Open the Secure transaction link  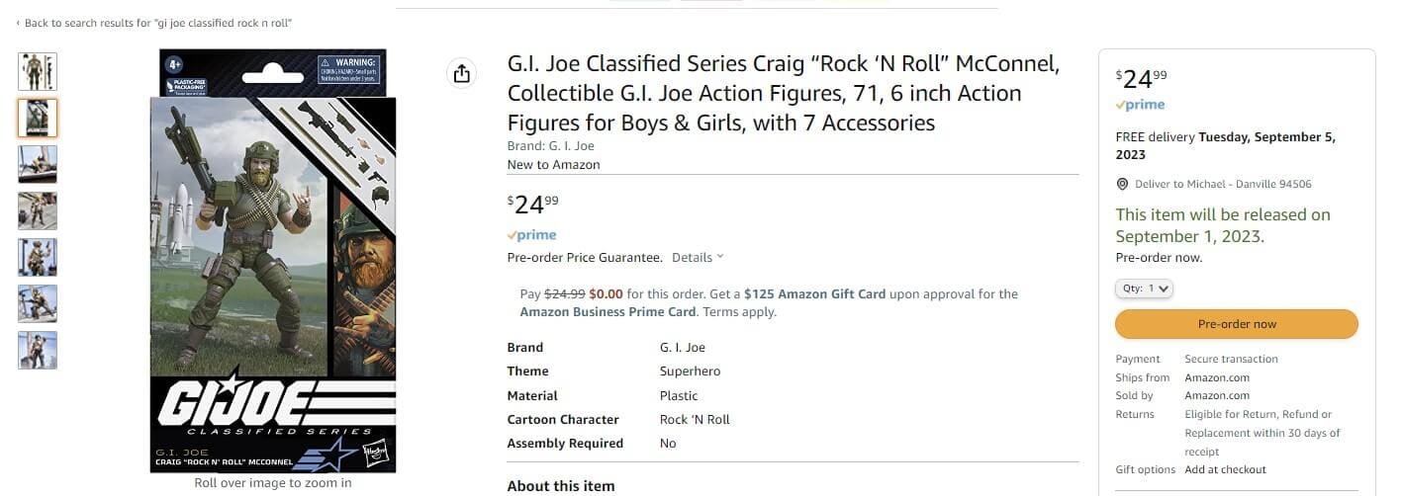[x=1231, y=360]
